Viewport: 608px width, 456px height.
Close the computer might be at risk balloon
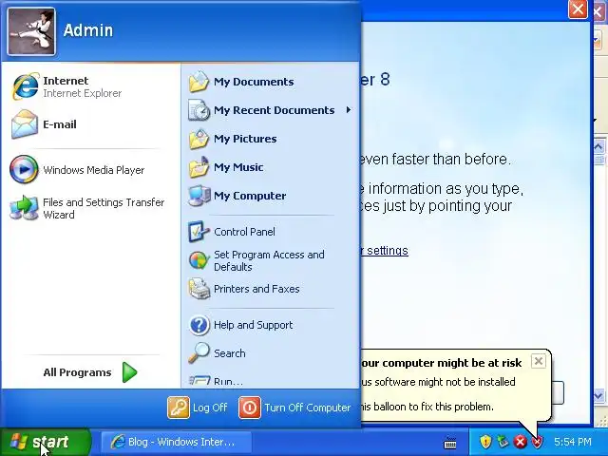[x=539, y=361]
